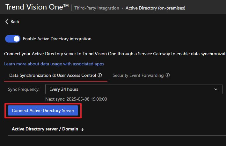Click info icon beside Security Event Forwarding

pyautogui.click(x=168, y=76)
